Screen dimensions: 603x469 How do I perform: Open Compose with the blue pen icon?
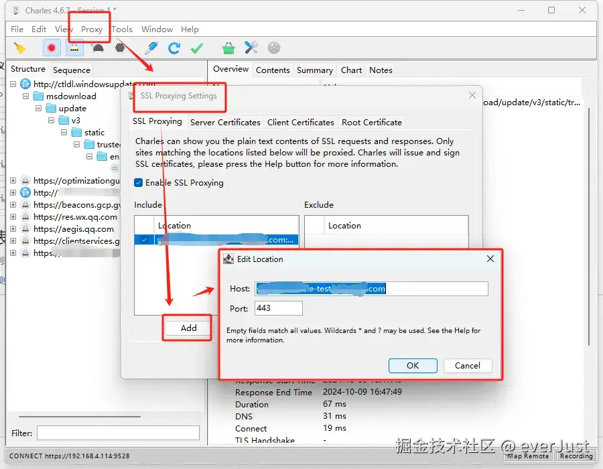pos(151,48)
